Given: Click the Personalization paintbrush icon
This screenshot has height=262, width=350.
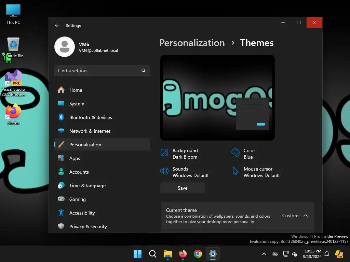Looking at the screenshot, I should tap(61, 145).
